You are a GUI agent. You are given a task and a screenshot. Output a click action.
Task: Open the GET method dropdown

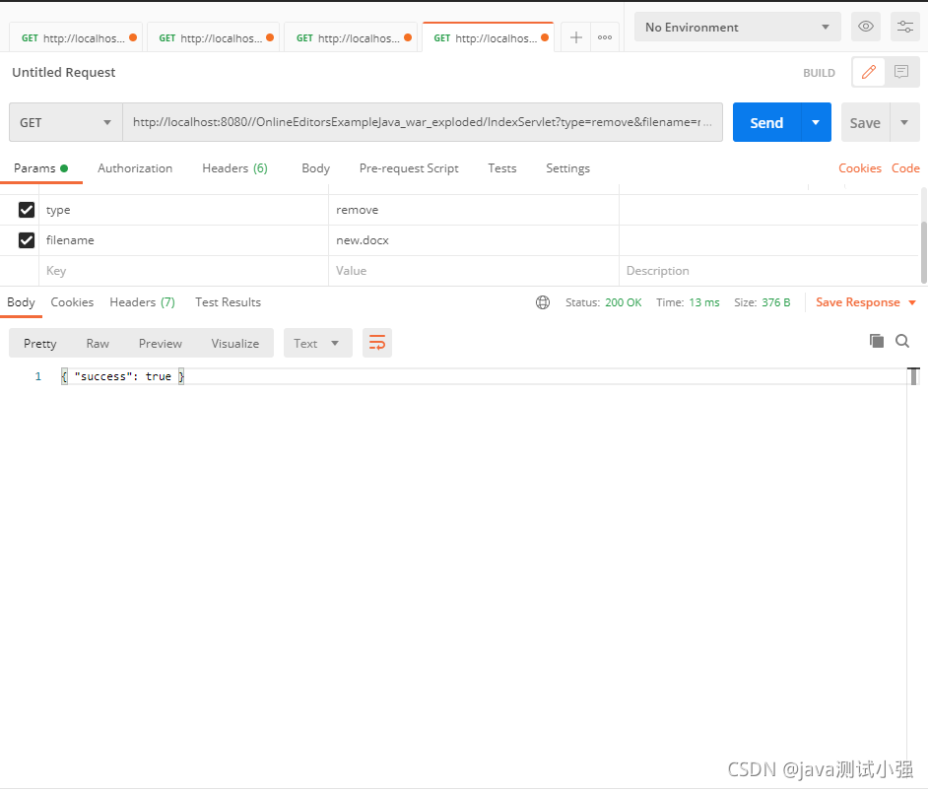tap(66, 122)
